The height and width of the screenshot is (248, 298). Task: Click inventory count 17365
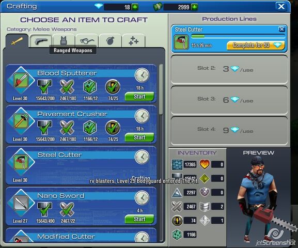[190, 164]
